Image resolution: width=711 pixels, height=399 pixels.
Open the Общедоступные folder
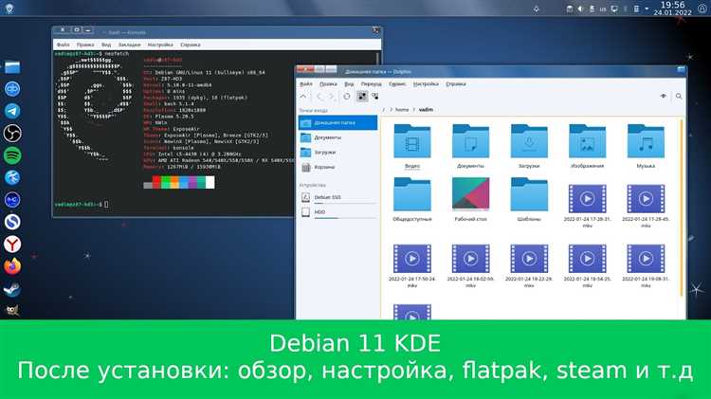412,199
